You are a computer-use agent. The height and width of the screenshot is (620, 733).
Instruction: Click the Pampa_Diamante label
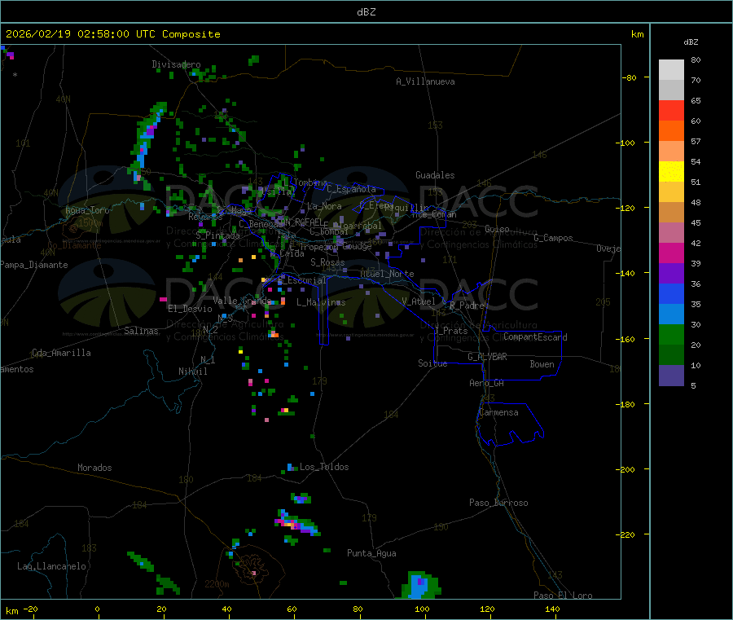[x=33, y=265]
